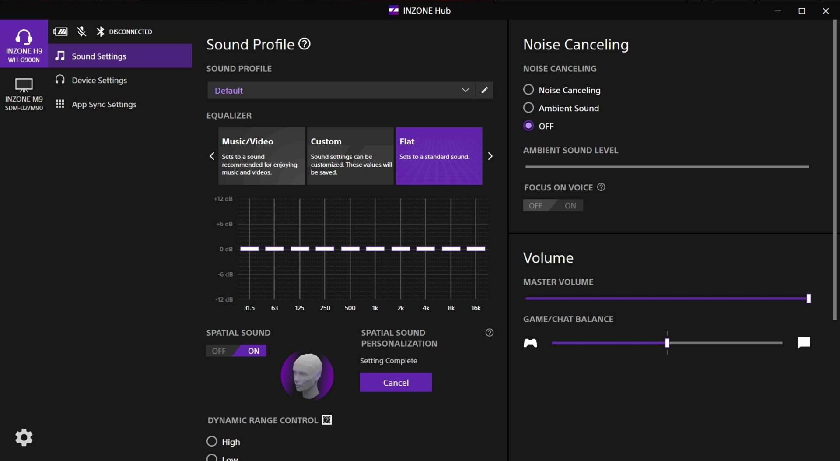Click the Focus On Voice help icon
This screenshot has width=840, height=461.
(x=601, y=187)
